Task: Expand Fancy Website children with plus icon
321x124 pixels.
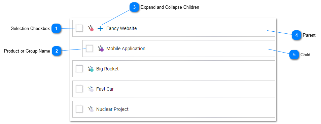Action: (x=100, y=29)
